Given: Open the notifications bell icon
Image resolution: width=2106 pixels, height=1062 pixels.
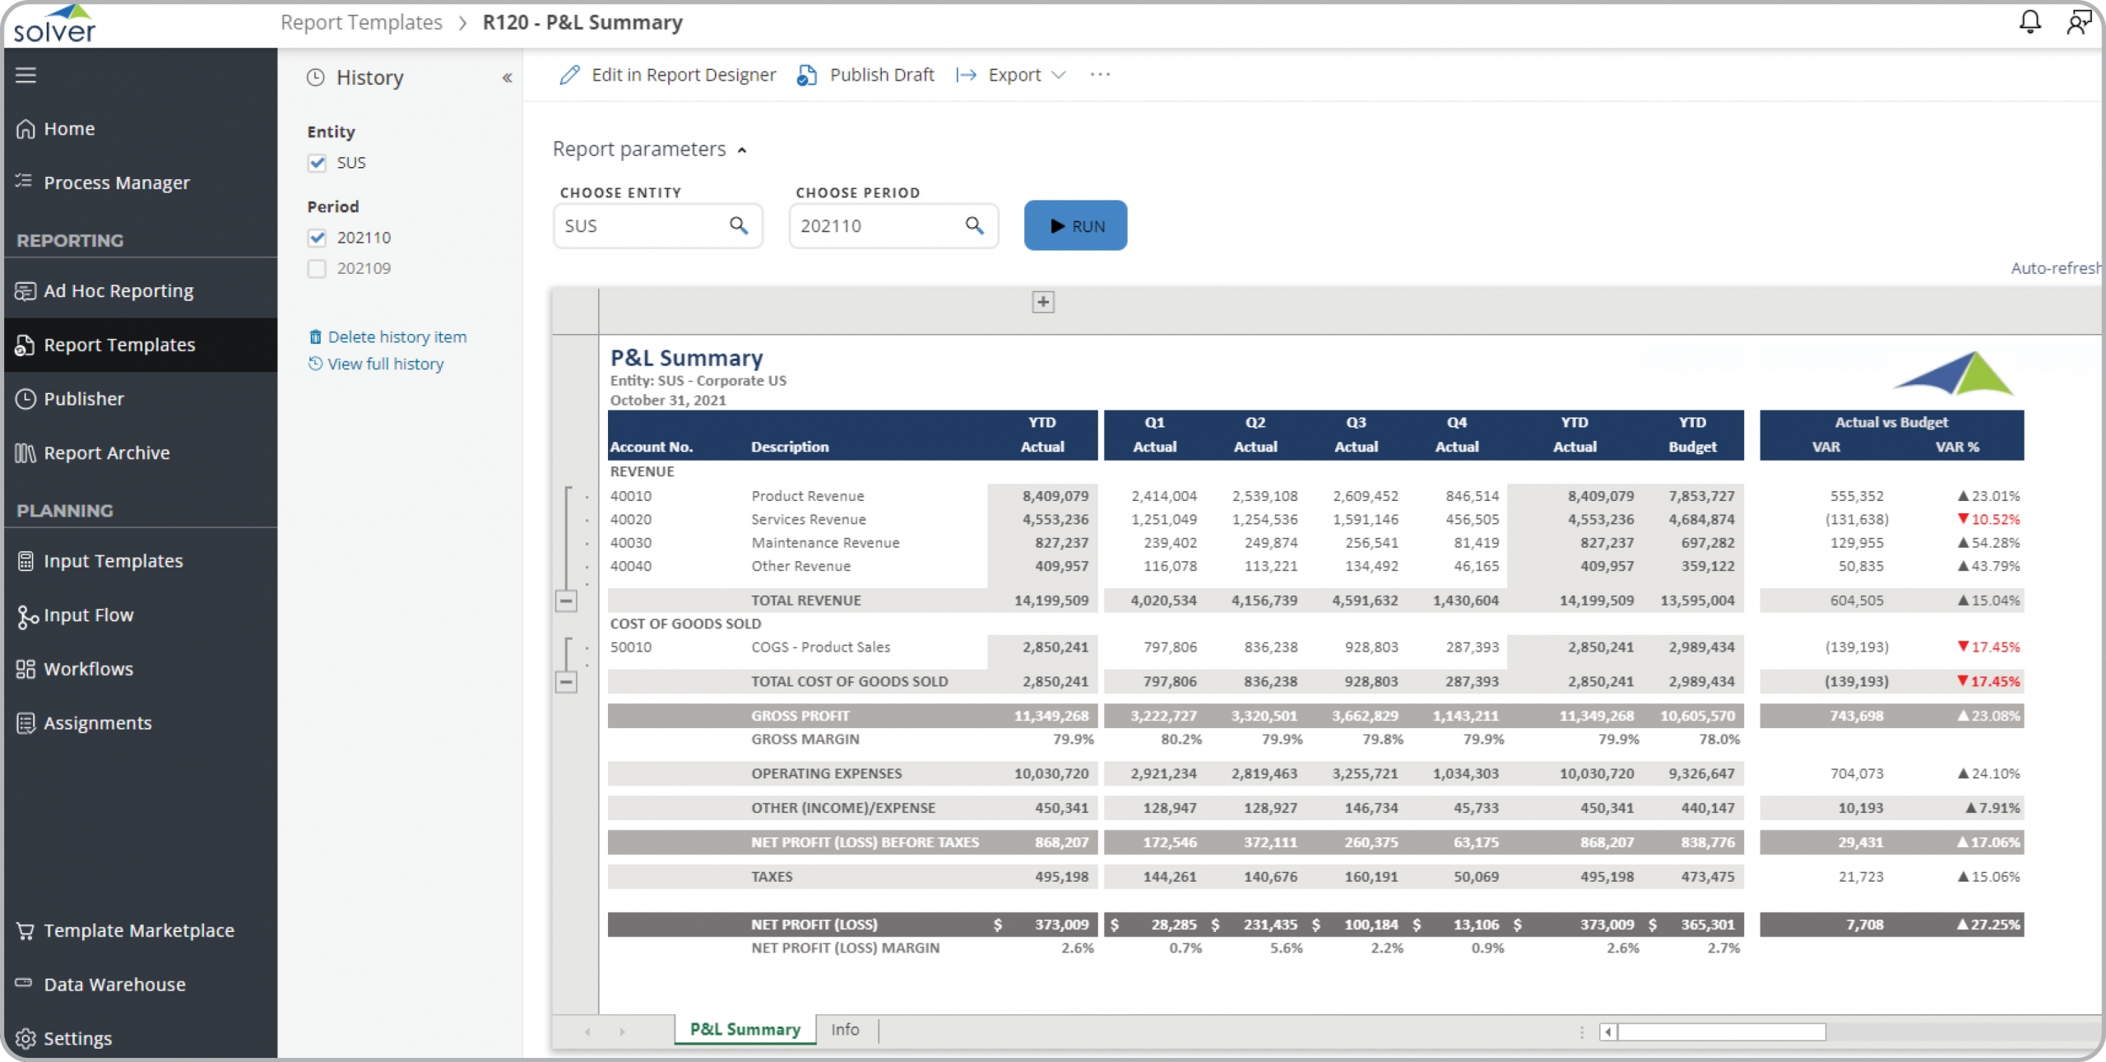Looking at the screenshot, I should [x=2029, y=21].
